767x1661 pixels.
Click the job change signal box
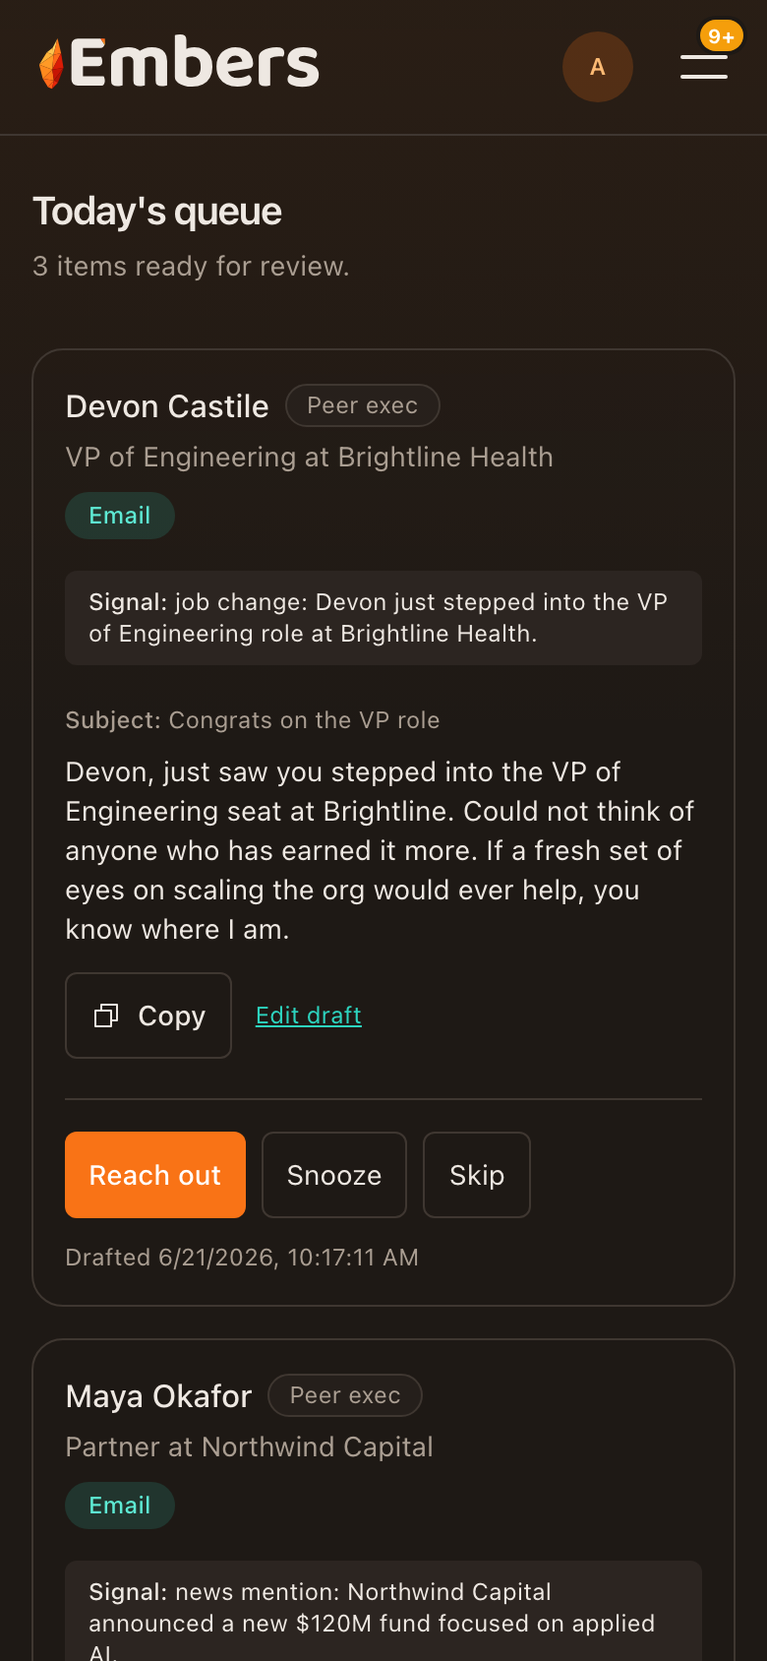coord(383,618)
